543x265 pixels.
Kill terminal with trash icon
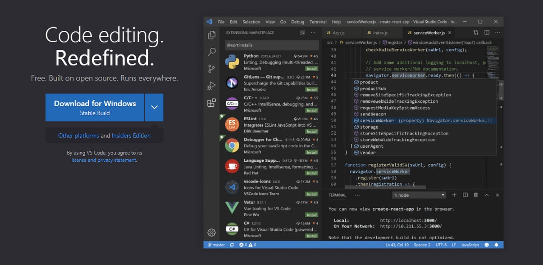(476, 195)
